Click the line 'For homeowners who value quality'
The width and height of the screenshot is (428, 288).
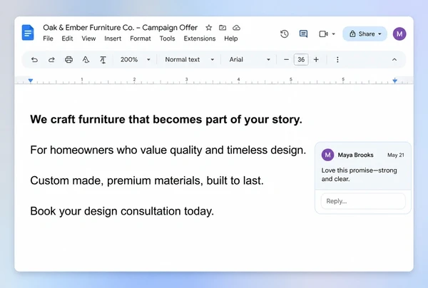168,150
